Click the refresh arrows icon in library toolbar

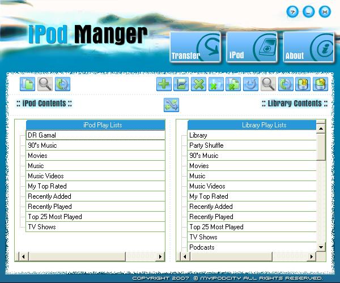[x=286, y=84]
